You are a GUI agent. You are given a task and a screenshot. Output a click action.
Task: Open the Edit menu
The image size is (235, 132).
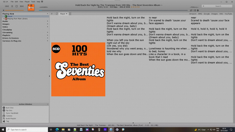[x=16, y=2]
